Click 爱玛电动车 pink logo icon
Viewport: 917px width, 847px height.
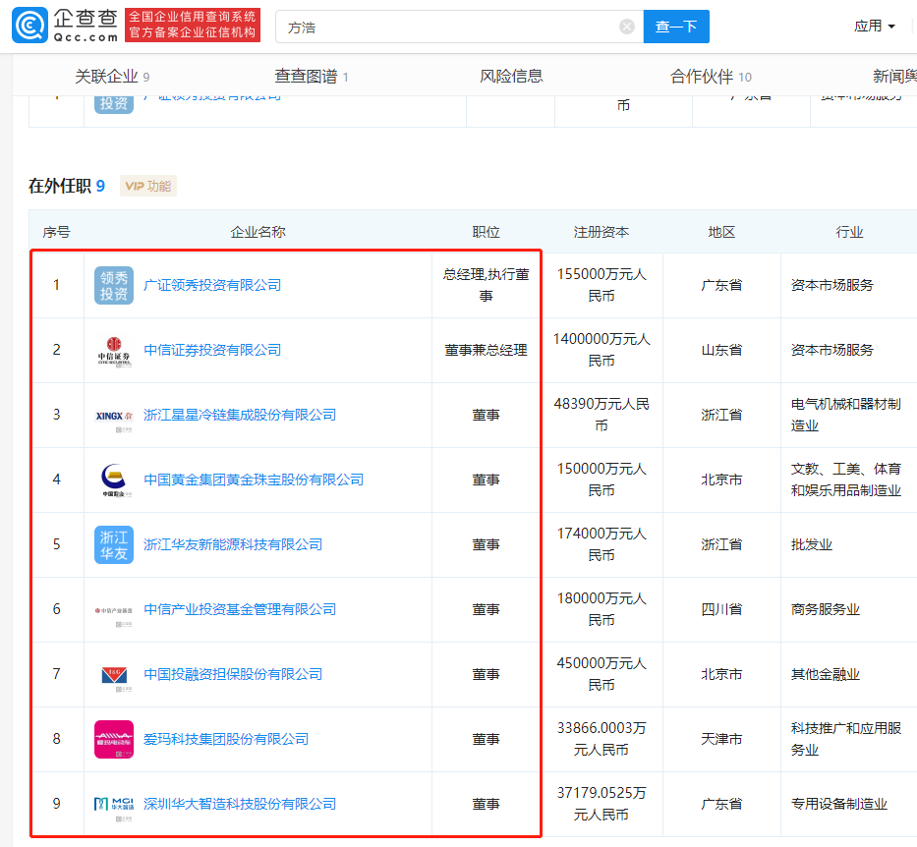[x=114, y=740]
